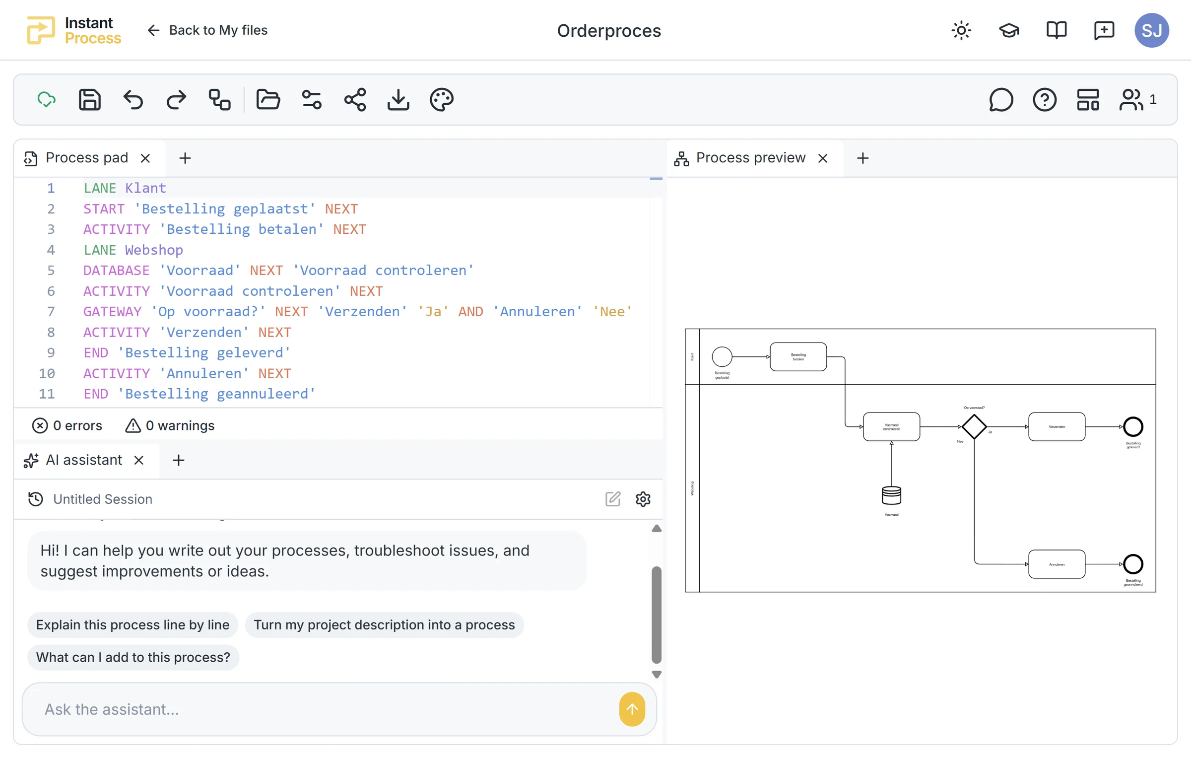This screenshot has height=758, width=1191.
Task: Undo the last edit
Action: click(133, 100)
